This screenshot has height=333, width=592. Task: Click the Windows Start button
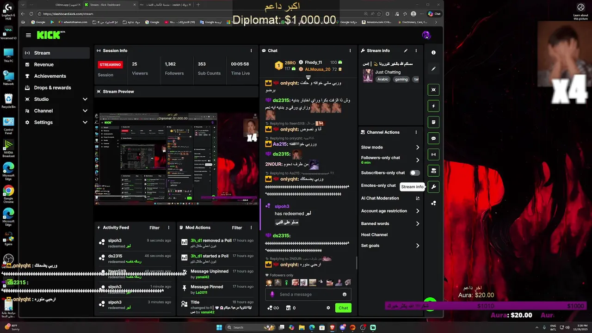tap(219, 327)
